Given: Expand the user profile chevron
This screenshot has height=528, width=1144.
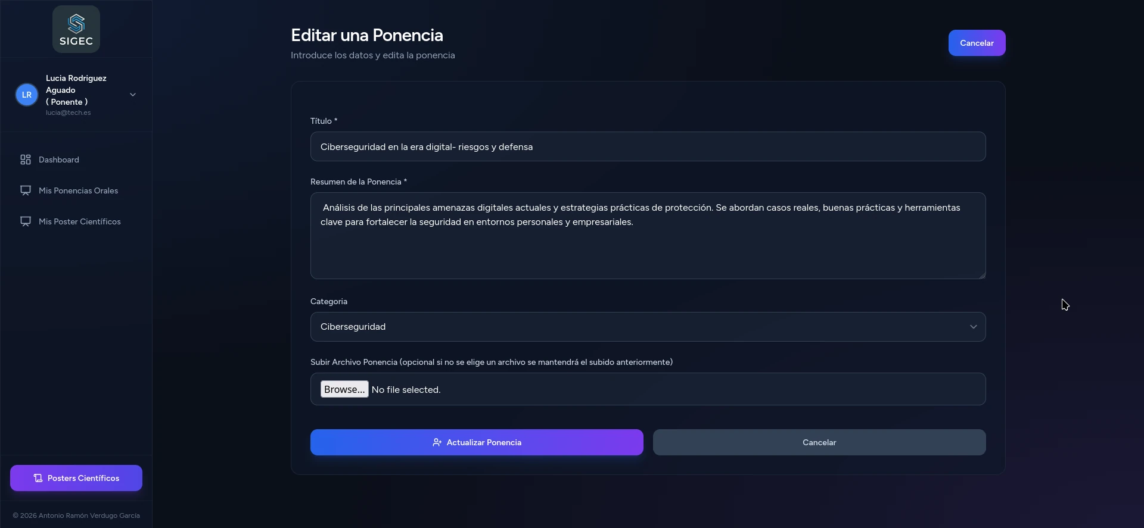Looking at the screenshot, I should (133, 95).
